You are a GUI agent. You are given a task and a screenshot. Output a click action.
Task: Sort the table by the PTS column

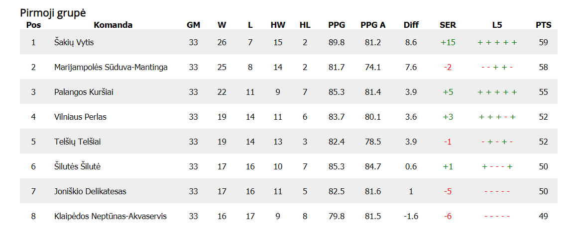click(x=543, y=25)
